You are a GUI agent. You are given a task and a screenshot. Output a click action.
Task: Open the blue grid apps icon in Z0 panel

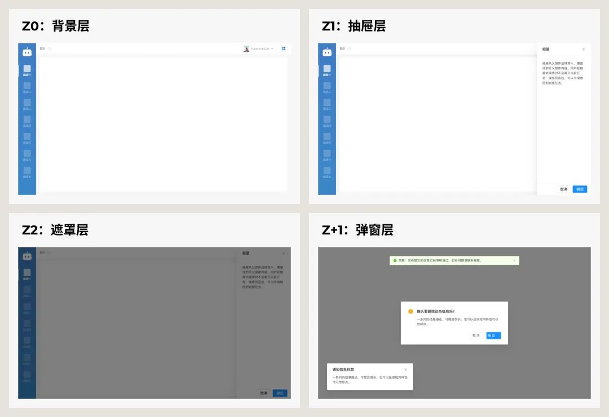pos(284,48)
